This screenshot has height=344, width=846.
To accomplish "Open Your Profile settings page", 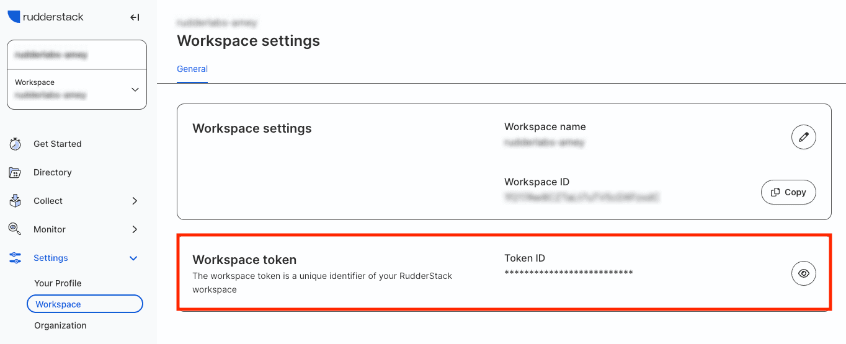I will coord(58,283).
